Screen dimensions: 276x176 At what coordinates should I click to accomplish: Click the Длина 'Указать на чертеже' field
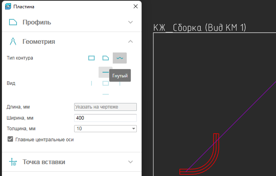click(x=105, y=107)
